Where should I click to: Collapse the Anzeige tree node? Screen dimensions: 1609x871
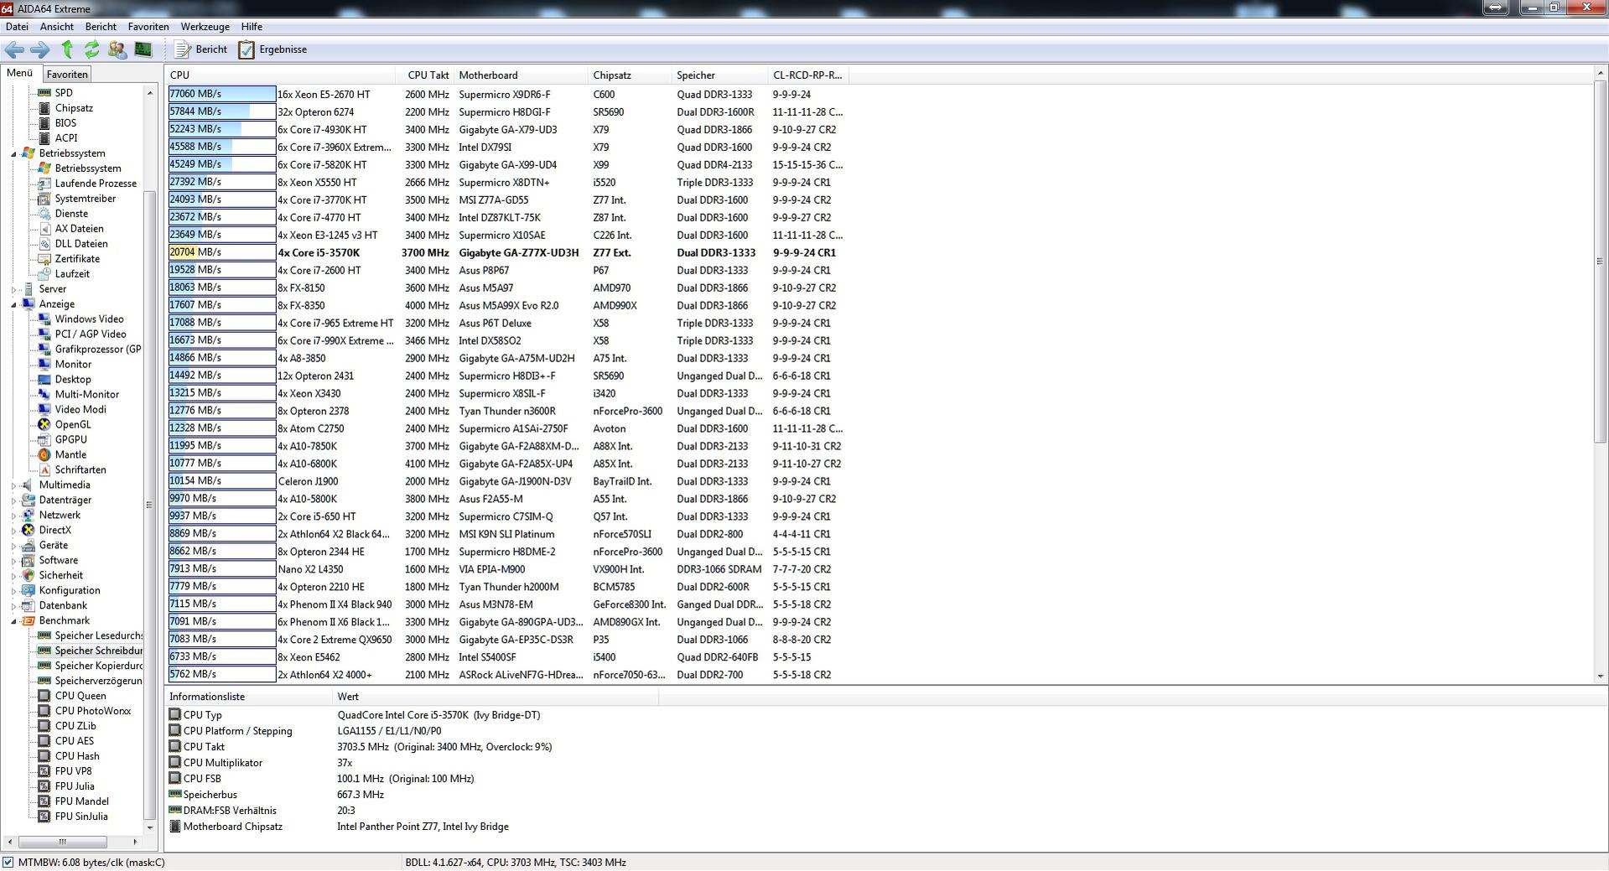click(14, 305)
